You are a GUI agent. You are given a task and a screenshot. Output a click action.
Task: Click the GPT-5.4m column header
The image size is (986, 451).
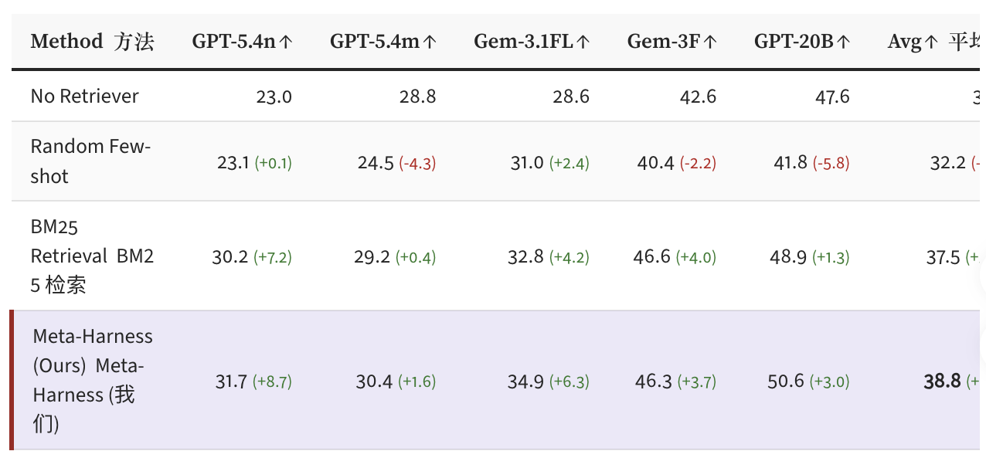point(382,42)
